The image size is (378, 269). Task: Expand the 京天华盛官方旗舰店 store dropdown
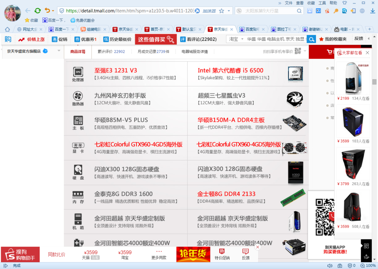click(x=59, y=51)
